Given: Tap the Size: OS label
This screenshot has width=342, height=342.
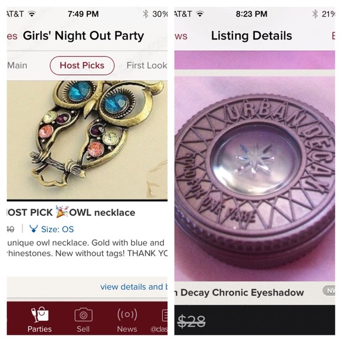Looking at the screenshot, I should pyautogui.click(x=57, y=229).
